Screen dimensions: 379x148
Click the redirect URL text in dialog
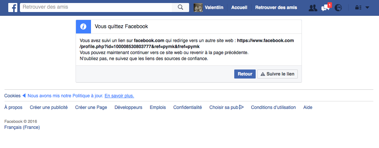[187, 44]
